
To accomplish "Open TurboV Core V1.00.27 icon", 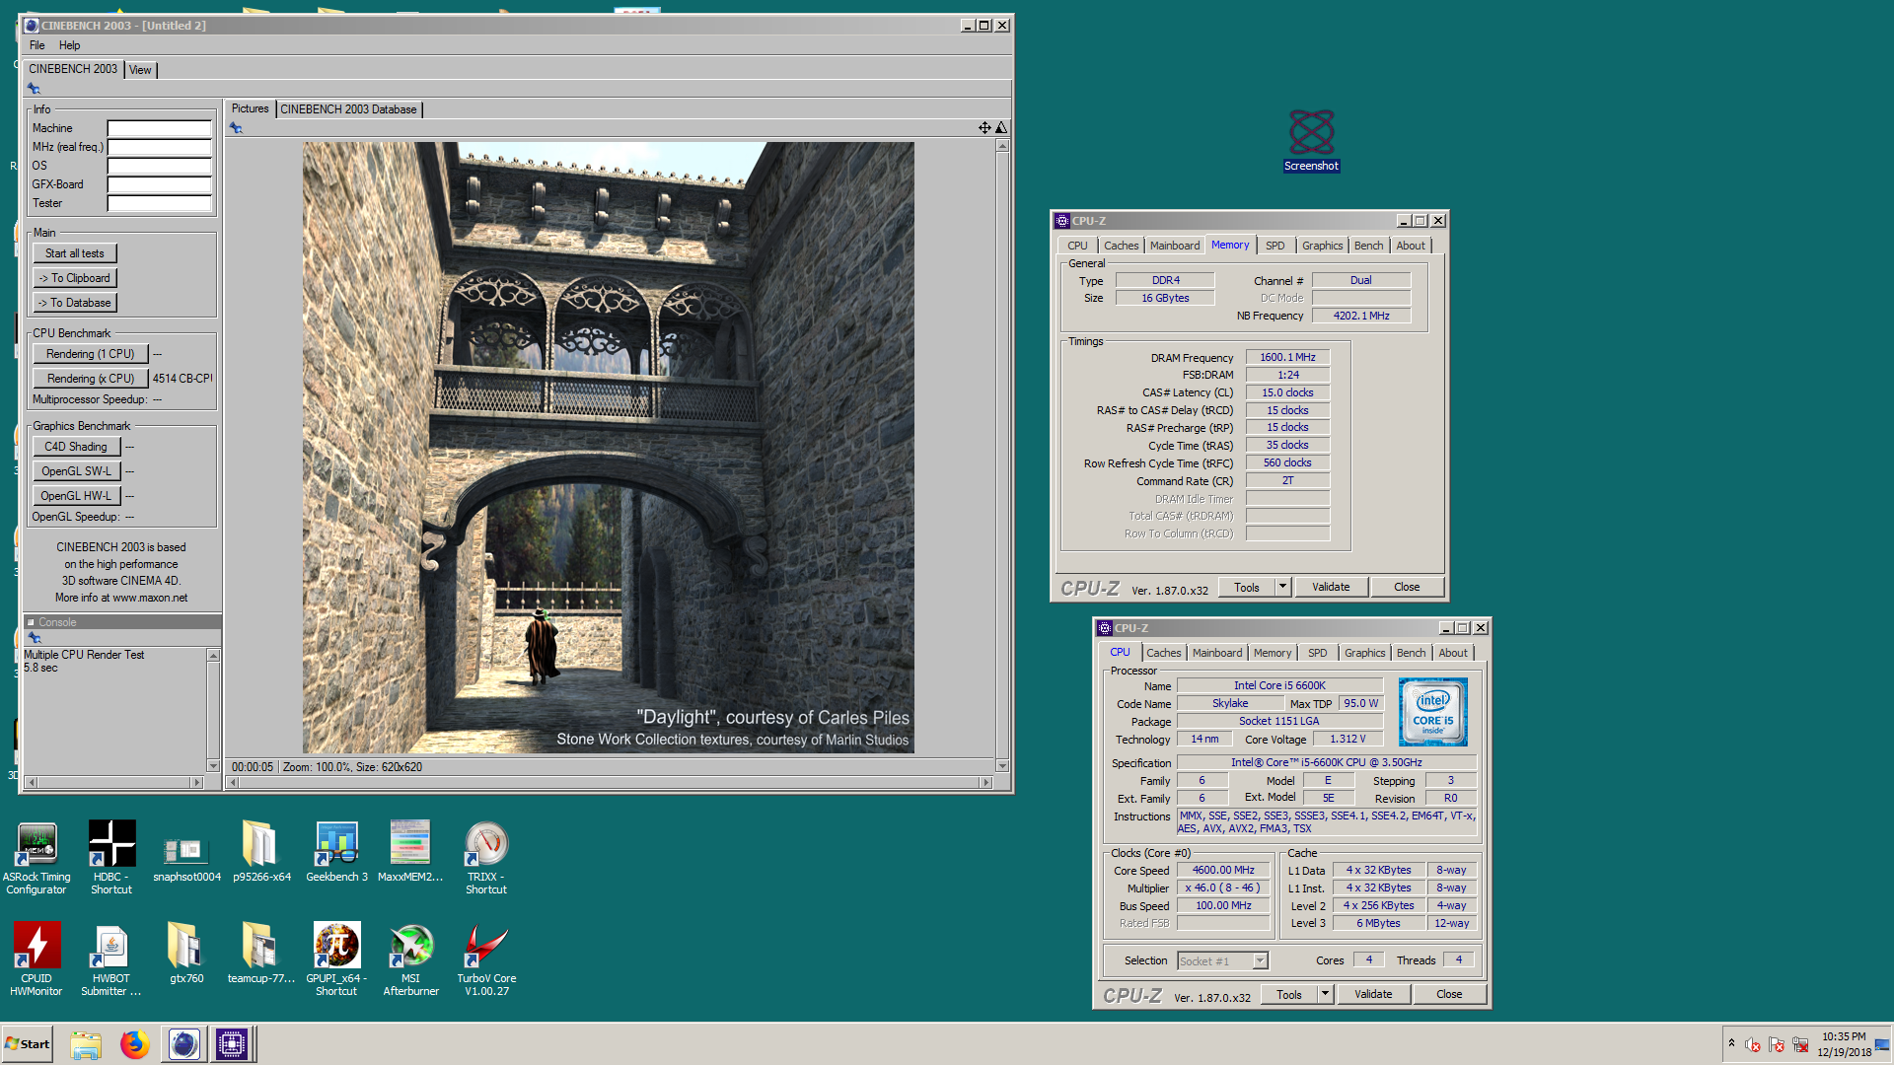I will pyautogui.click(x=486, y=959).
